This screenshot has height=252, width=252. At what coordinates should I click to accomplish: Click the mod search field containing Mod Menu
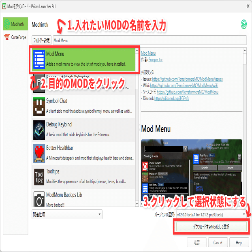click(149, 40)
